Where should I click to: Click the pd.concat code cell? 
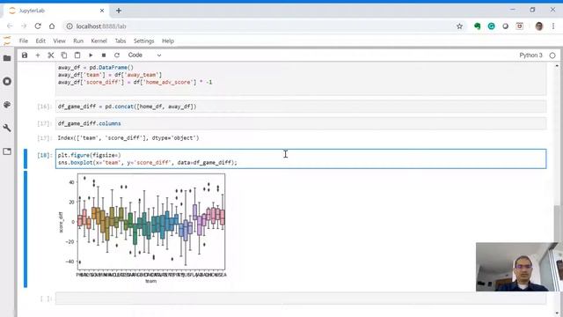point(301,107)
